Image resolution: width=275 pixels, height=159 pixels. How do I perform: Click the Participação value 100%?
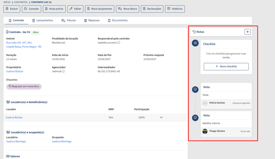click(141, 117)
